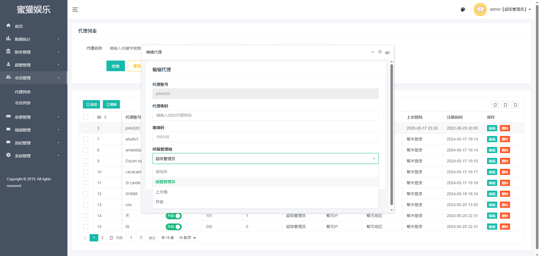Click the admin avatar image
The width and height of the screenshot is (539, 256).
(480, 10)
